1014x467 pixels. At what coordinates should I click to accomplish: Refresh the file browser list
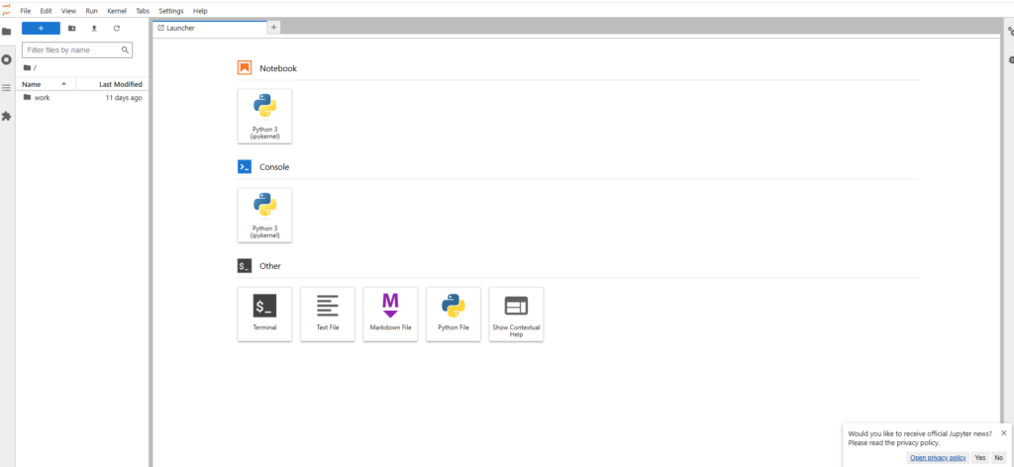tap(117, 29)
